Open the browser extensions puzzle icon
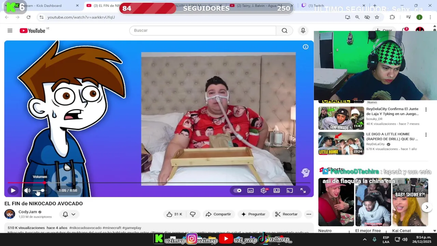The width and height of the screenshot is (437, 246). (x=392, y=17)
